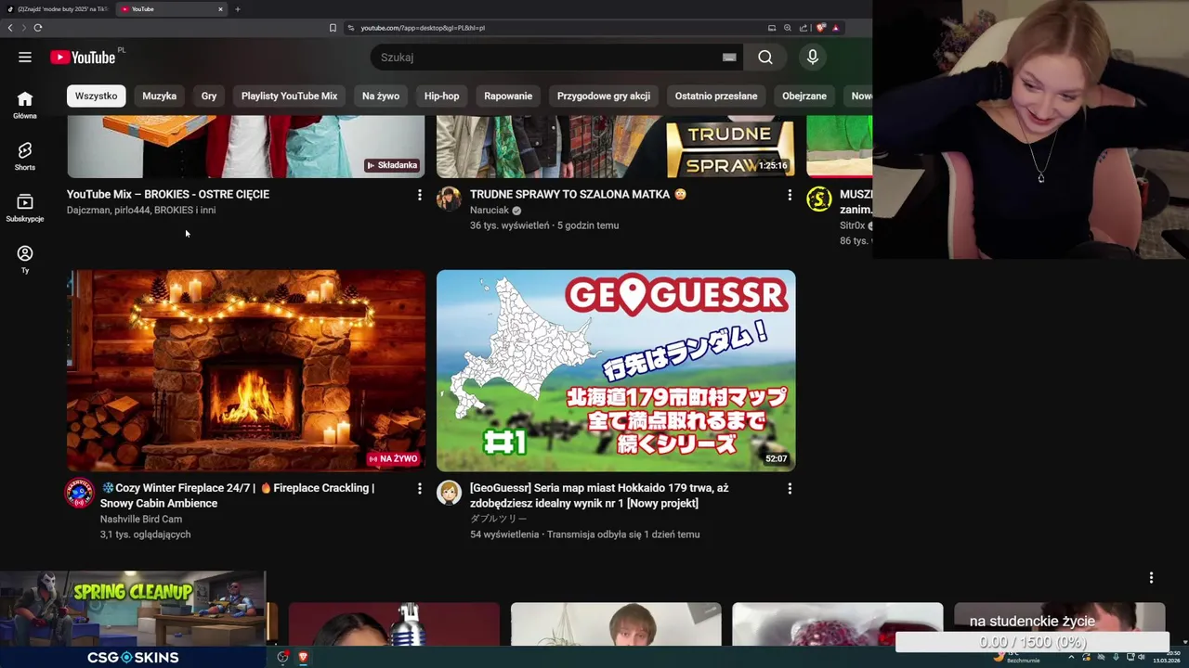
Task: Open GeoGuessr Seria map miast Hokkaido title
Action: 599,495
